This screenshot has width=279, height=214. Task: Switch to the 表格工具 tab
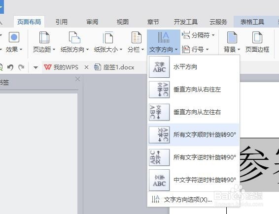tap(252, 22)
